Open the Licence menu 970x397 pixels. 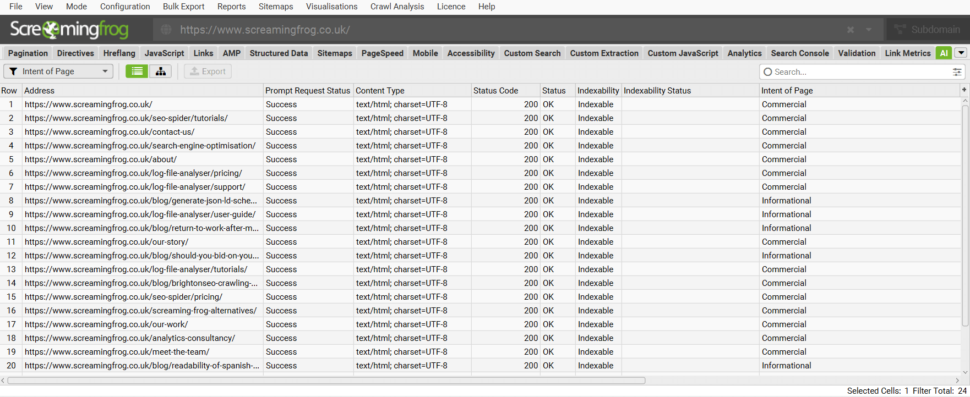[x=451, y=7]
